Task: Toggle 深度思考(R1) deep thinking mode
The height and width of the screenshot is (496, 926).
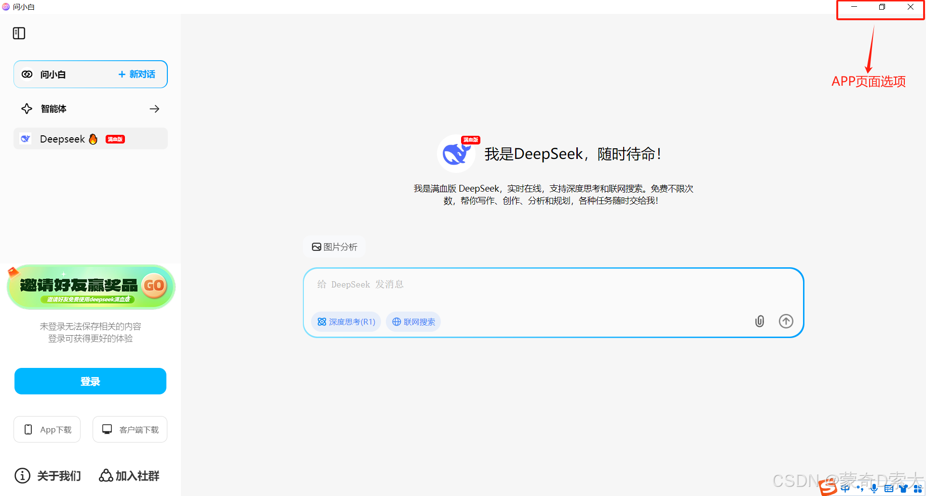Action: point(346,322)
